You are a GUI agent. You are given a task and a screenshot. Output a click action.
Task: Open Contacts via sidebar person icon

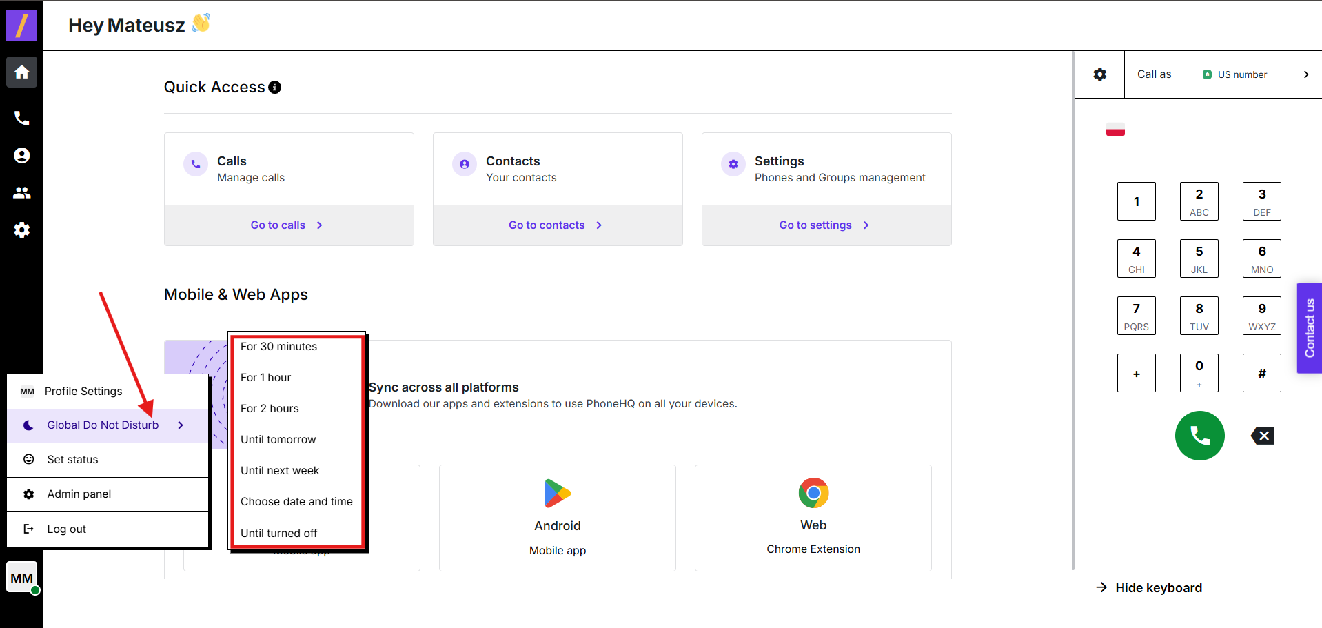pyautogui.click(x=22, y=156)
